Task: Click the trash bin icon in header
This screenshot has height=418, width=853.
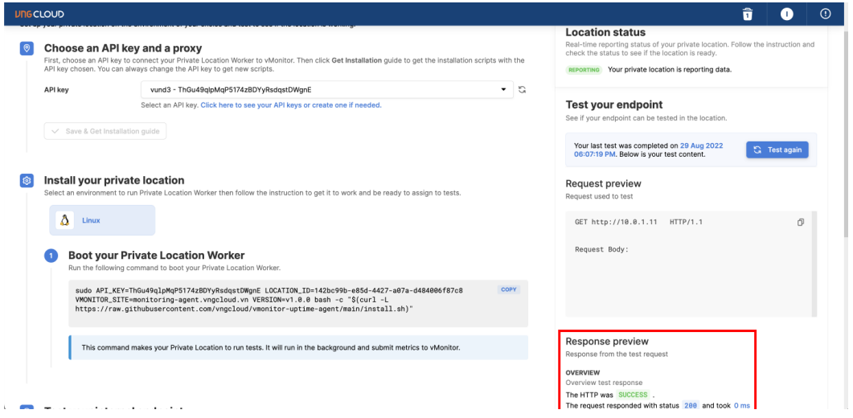Action: (x=748, y=14)
